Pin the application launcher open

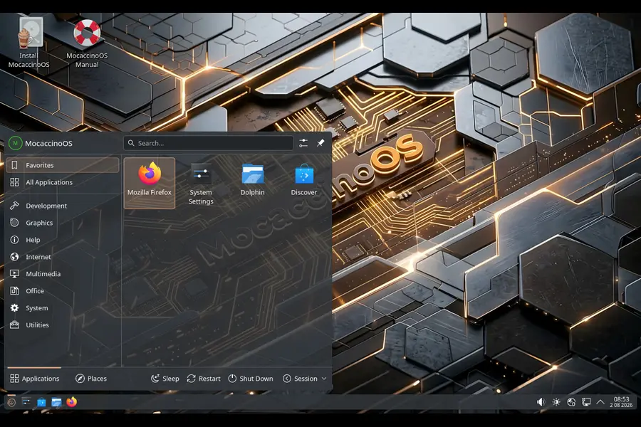(x=320, y=143)
